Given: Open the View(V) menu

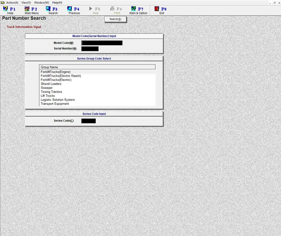Looking at the screenshot, I should [26, 2].
